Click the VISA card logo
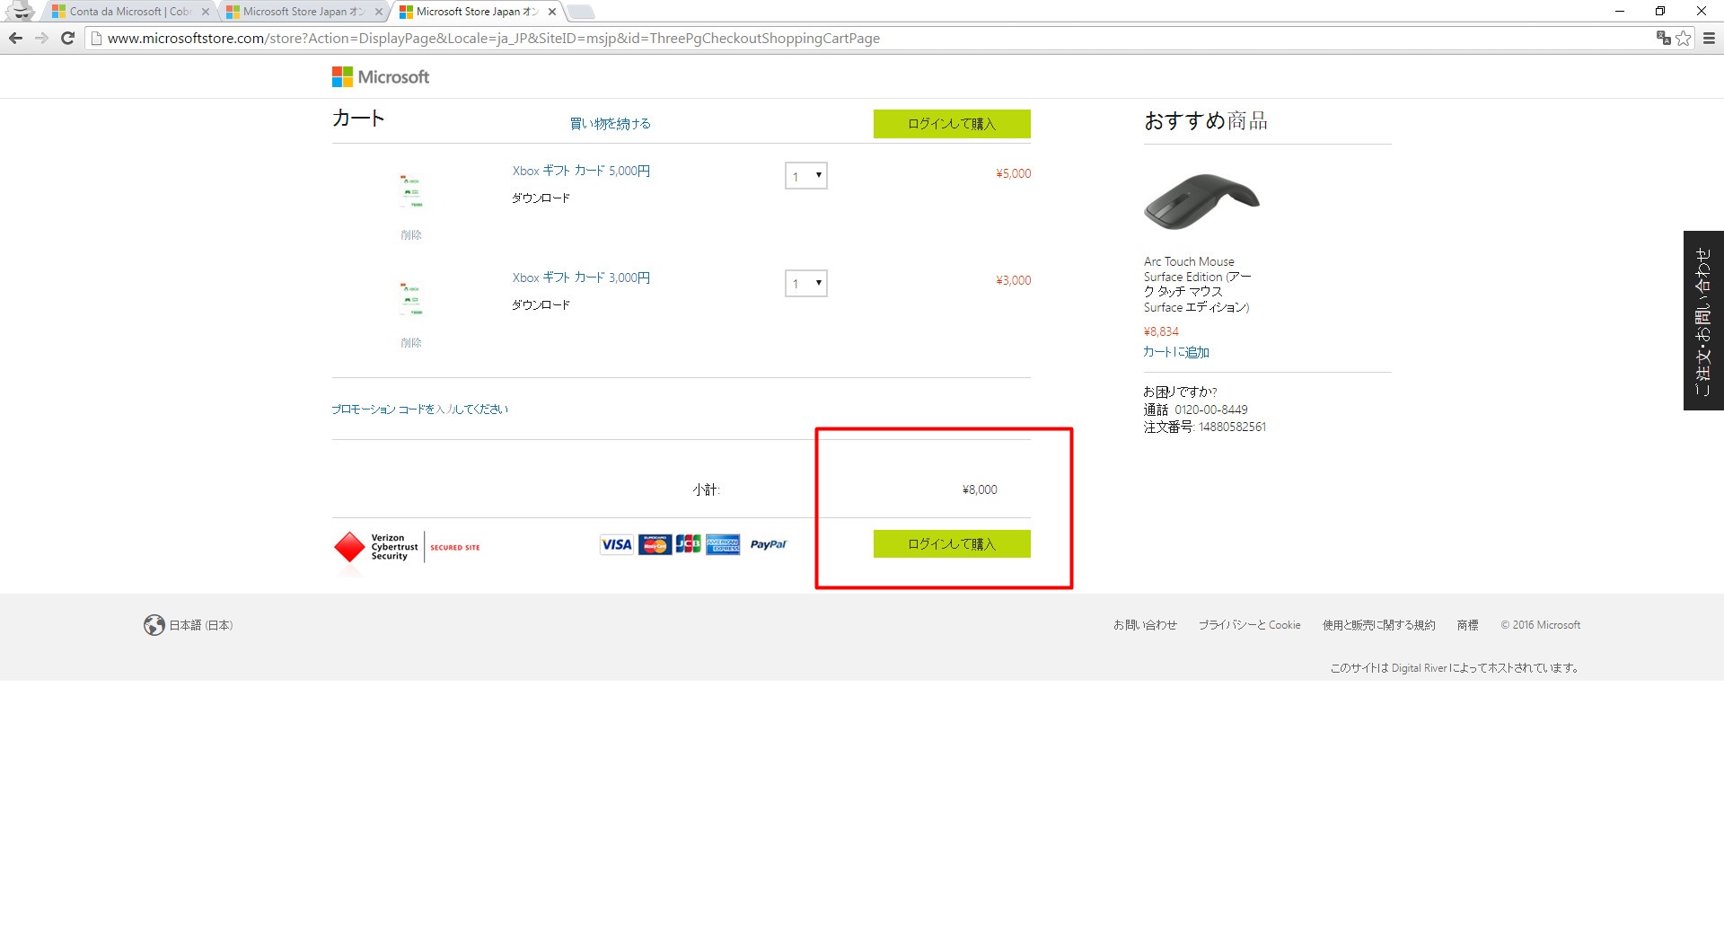This screenshot has width=1724, height=934. [x=616, y=544]
